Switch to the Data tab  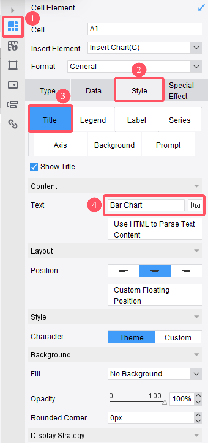[93, 91]
